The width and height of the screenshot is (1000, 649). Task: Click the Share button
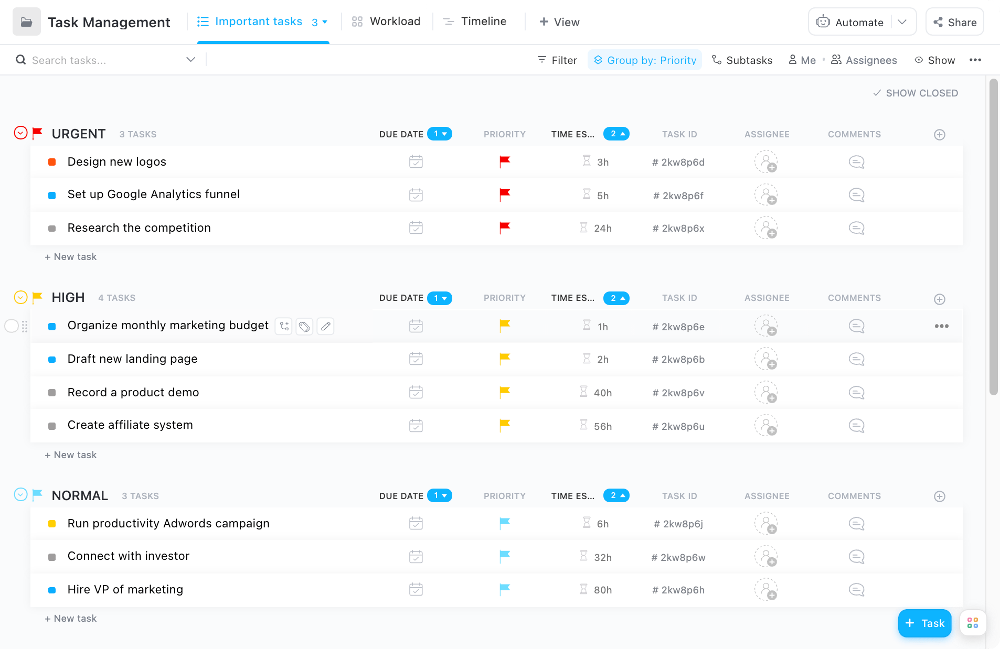[955, 22]
